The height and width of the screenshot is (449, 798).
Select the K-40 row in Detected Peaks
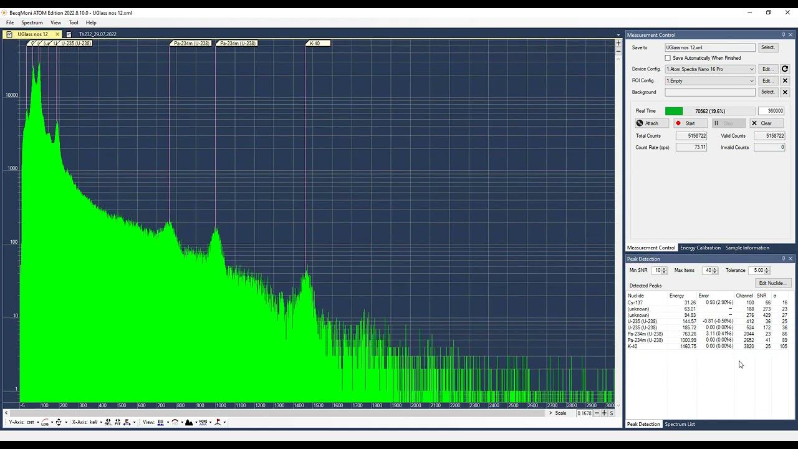click(x=708, y=346)
